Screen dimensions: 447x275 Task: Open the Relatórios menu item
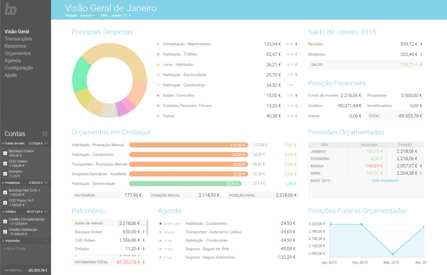click(x=15, y=46)
